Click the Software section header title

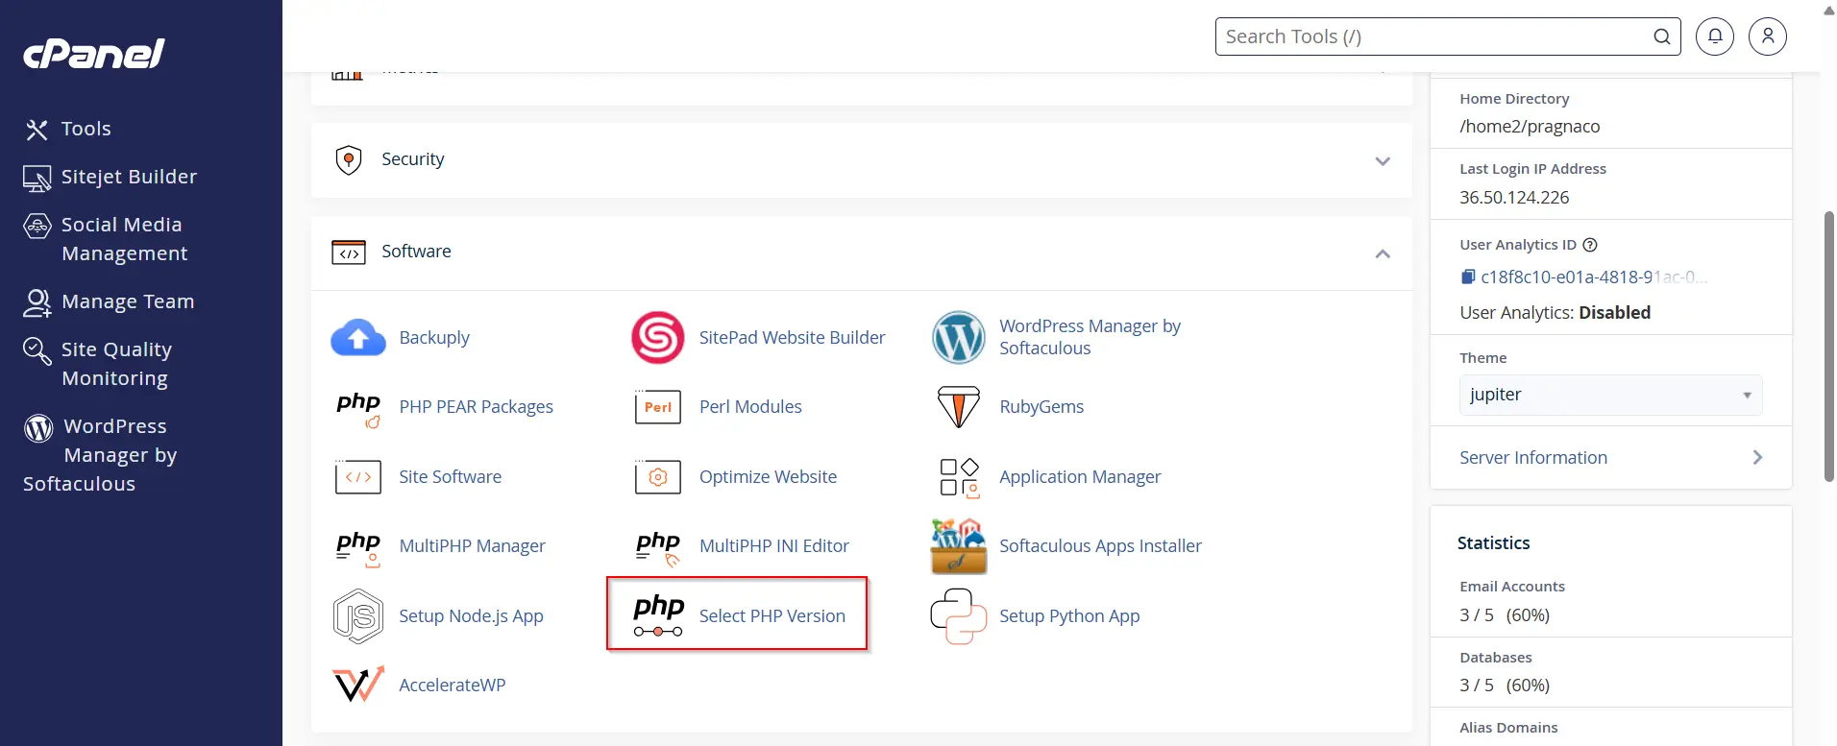pyautogui.click(x=416, y=252)
